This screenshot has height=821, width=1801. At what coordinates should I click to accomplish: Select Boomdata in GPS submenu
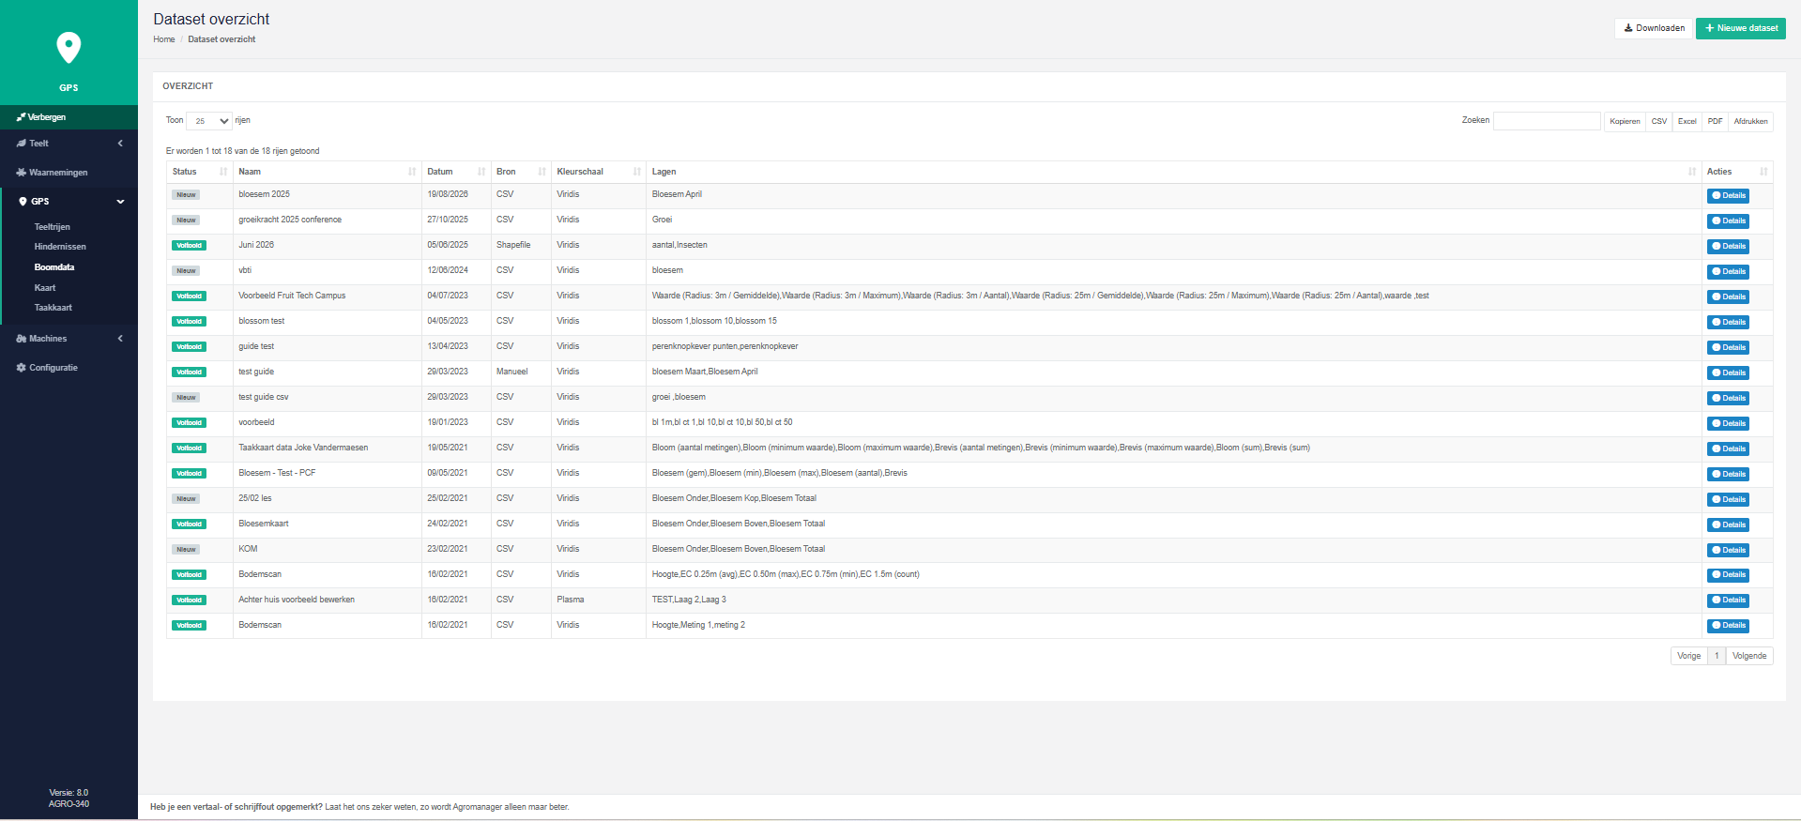(54, 267)
